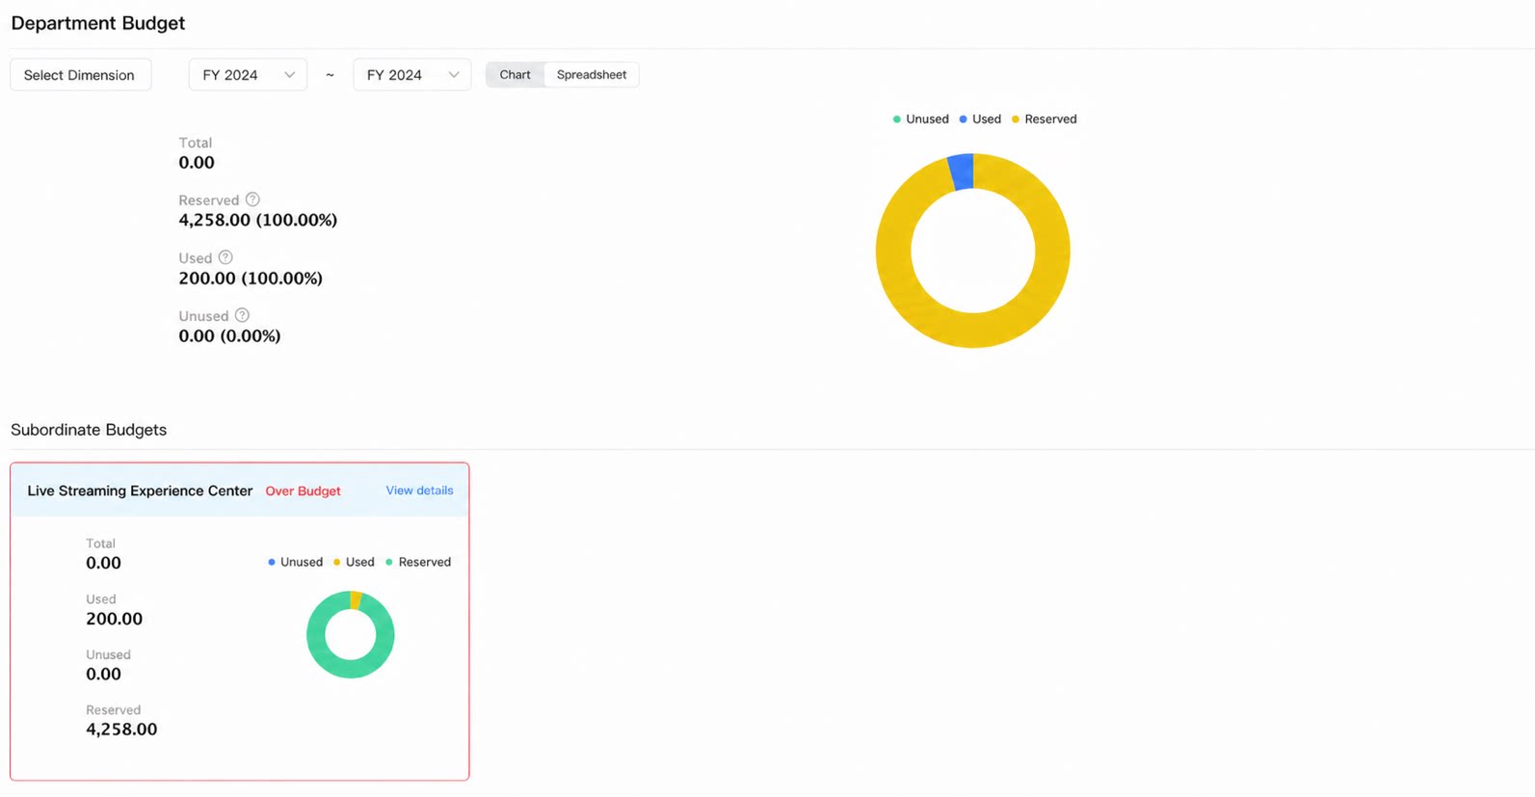Viewport: 1535px width, 797px height.
Task: Switch to the Chart view tab
Action: click(515, 75)
